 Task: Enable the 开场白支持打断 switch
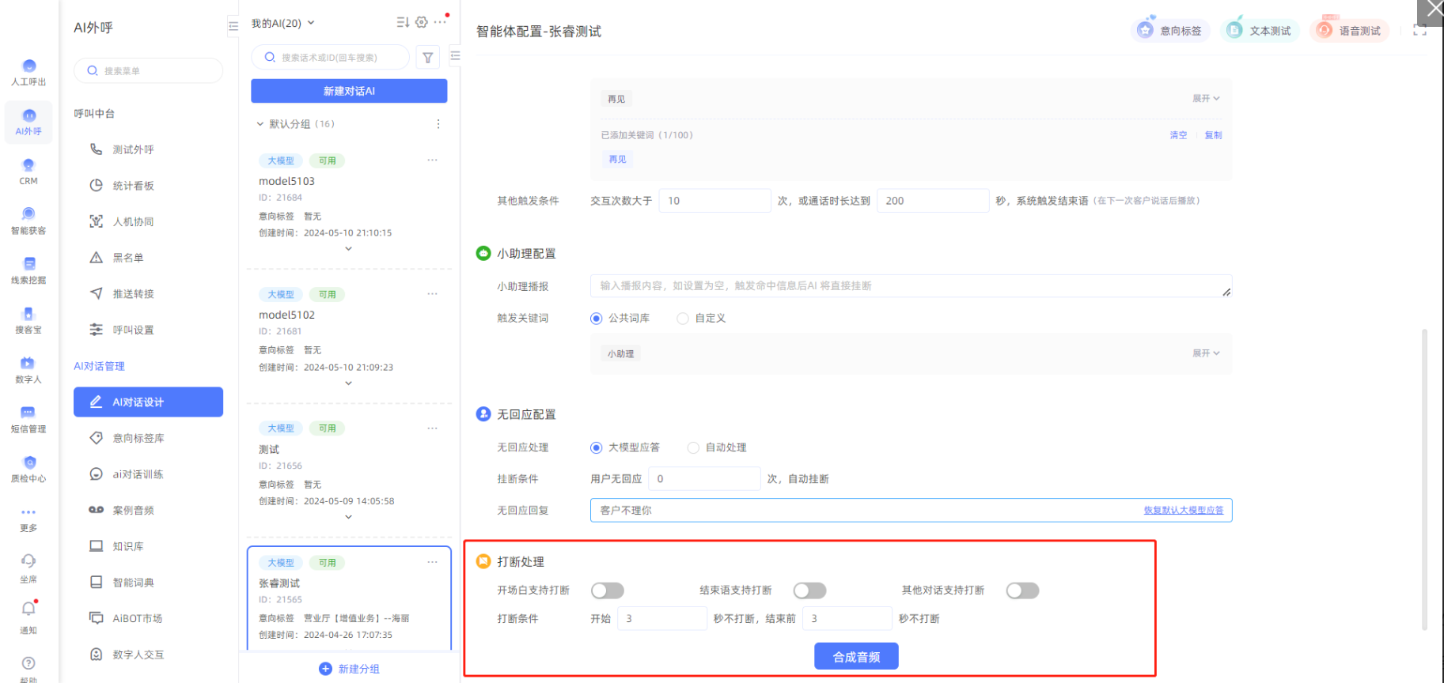[x=608, y=591]
